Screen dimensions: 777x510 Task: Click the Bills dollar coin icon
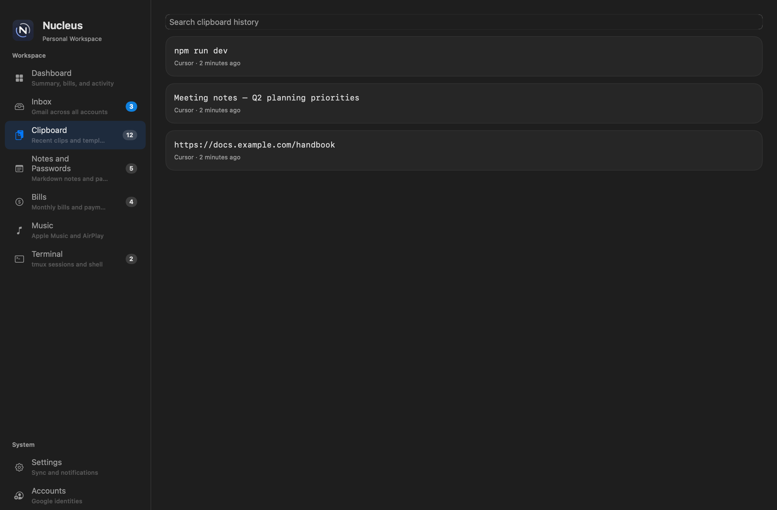(19, 202)
